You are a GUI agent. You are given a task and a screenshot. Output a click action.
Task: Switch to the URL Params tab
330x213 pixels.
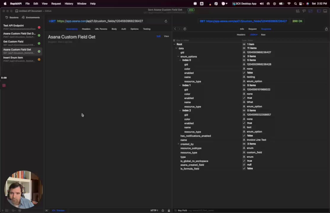[x=101, y=29]
